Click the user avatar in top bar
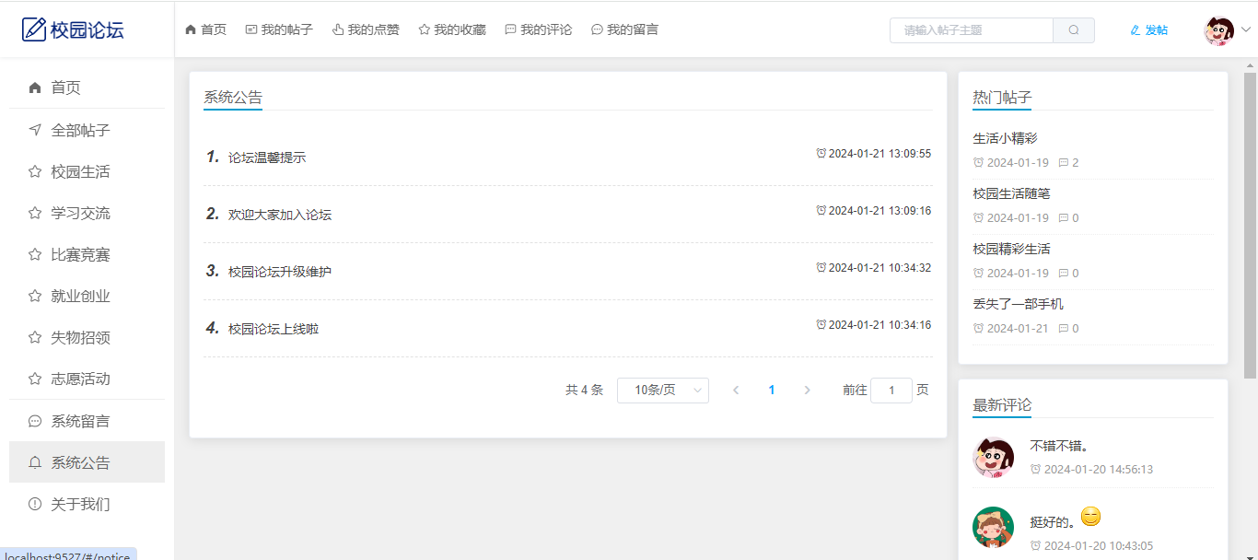The height and width of the screenshot is (560, 1258). (1219, 30)
